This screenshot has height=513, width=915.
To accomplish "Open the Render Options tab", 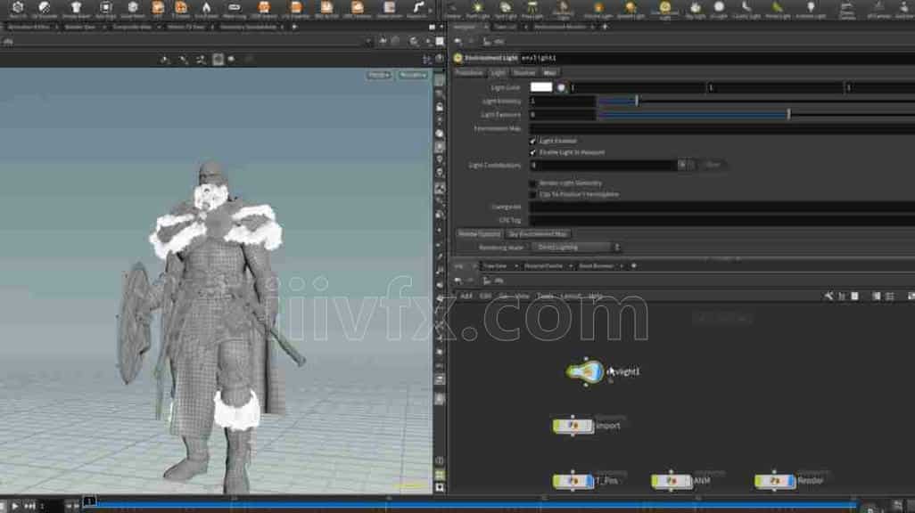I will click(x=479, y=233).
